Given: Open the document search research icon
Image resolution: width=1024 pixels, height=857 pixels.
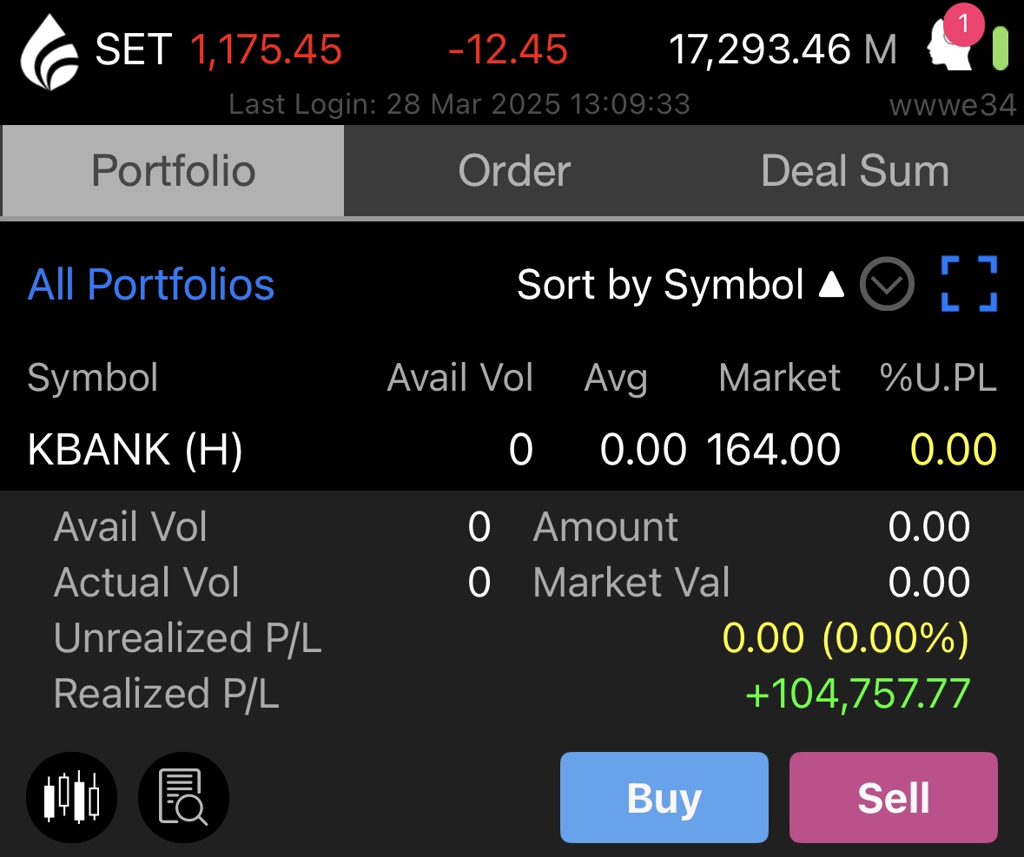Looking at the screenshot, I should coord(183,797).
